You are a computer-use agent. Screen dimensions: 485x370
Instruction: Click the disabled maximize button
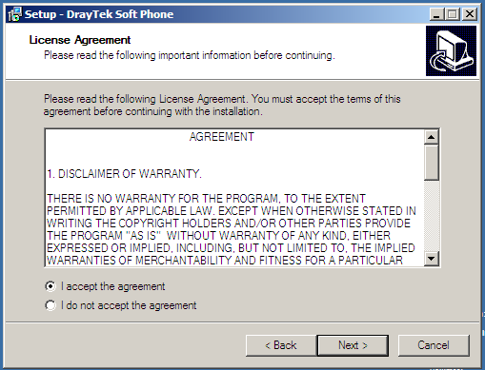pos(453,14)
